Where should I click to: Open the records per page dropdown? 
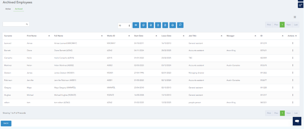click(124, 26)
